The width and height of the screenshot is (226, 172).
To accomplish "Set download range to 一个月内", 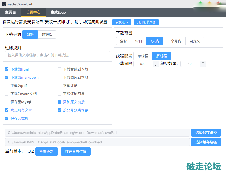I will pyautogui.click(x=174, y=41).
